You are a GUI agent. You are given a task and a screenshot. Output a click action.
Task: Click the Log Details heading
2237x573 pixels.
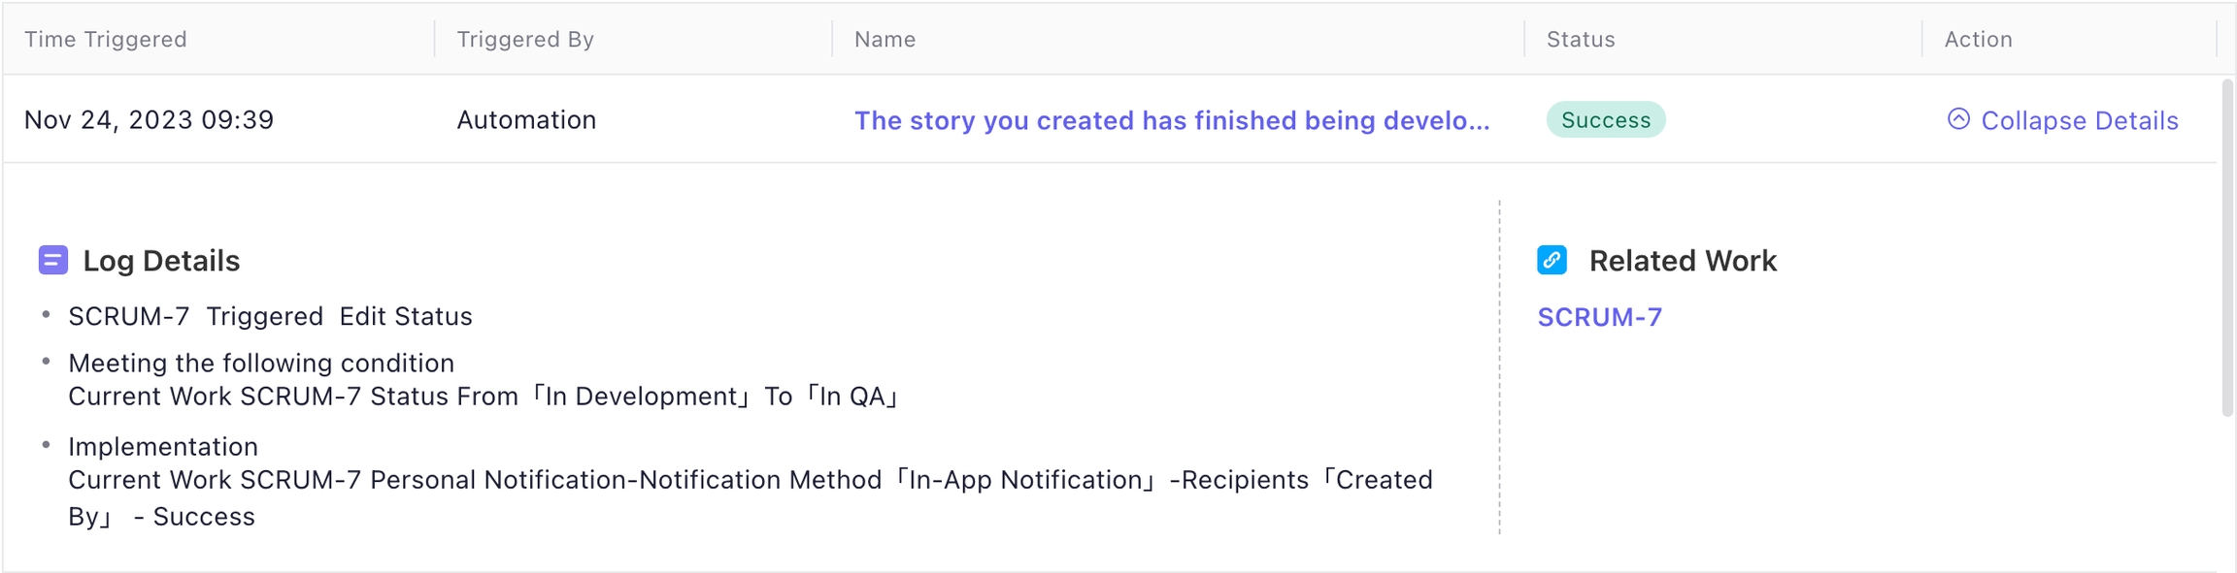pyautogui.click(x=161, y=261)
